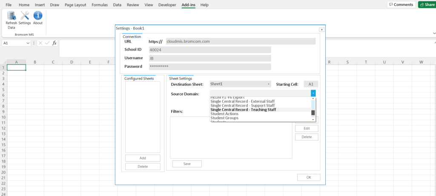
Task: Select column W header
Action: 421,62
